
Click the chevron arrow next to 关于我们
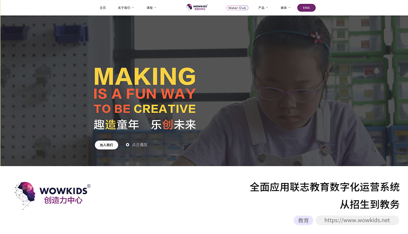(x=133, y=8)
